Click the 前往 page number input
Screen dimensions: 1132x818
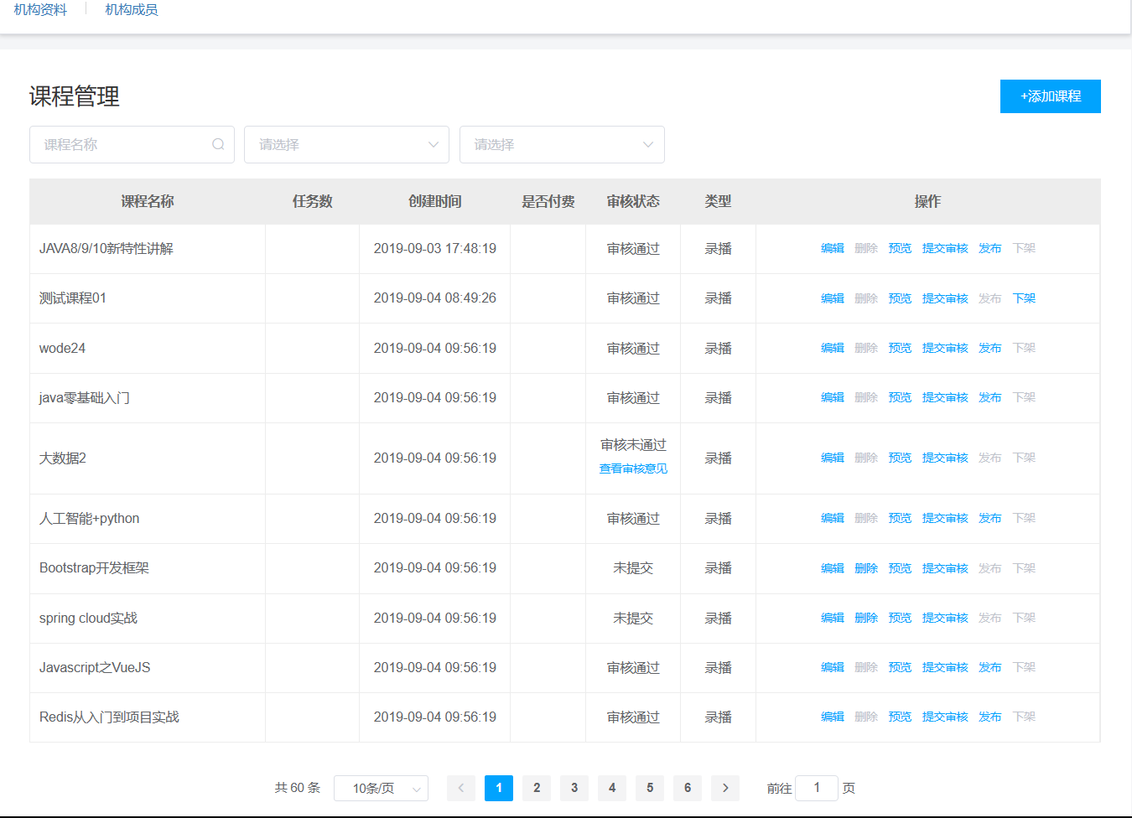(x=817, y=788)
